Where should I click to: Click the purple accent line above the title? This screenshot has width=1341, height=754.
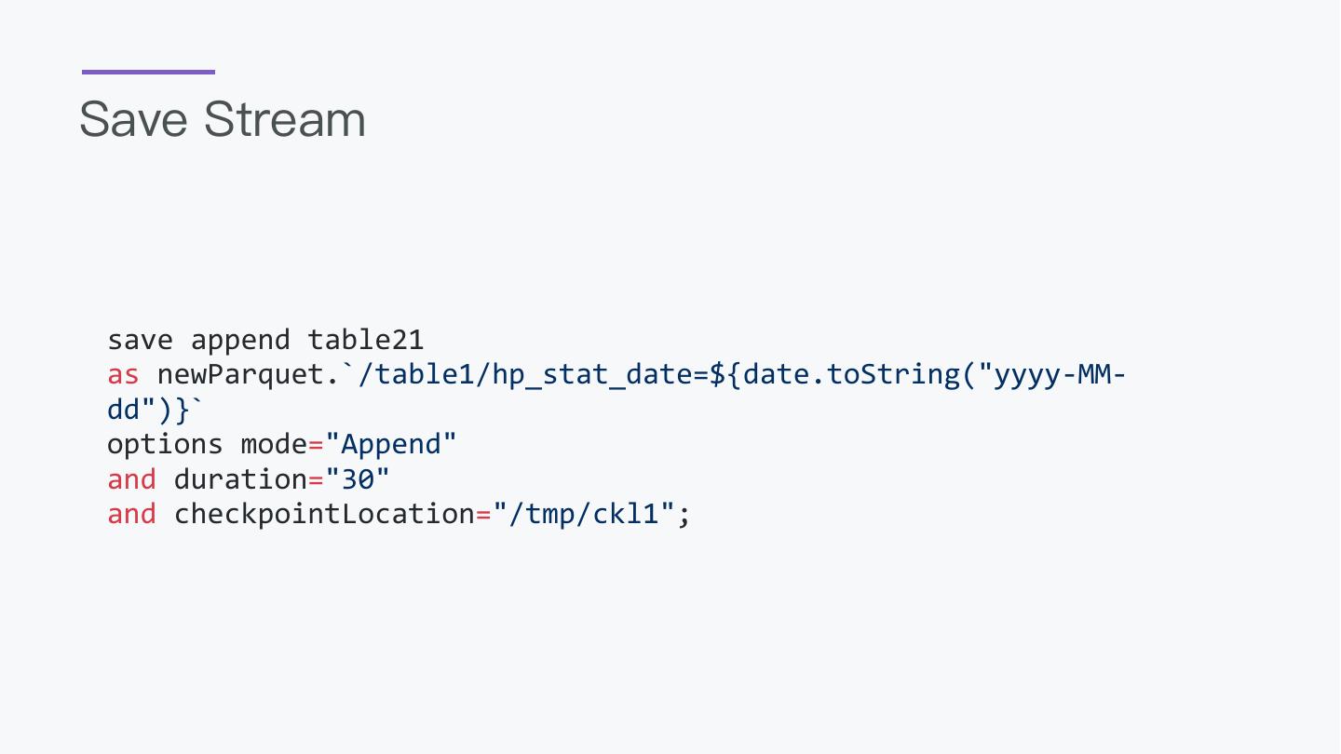148,72
